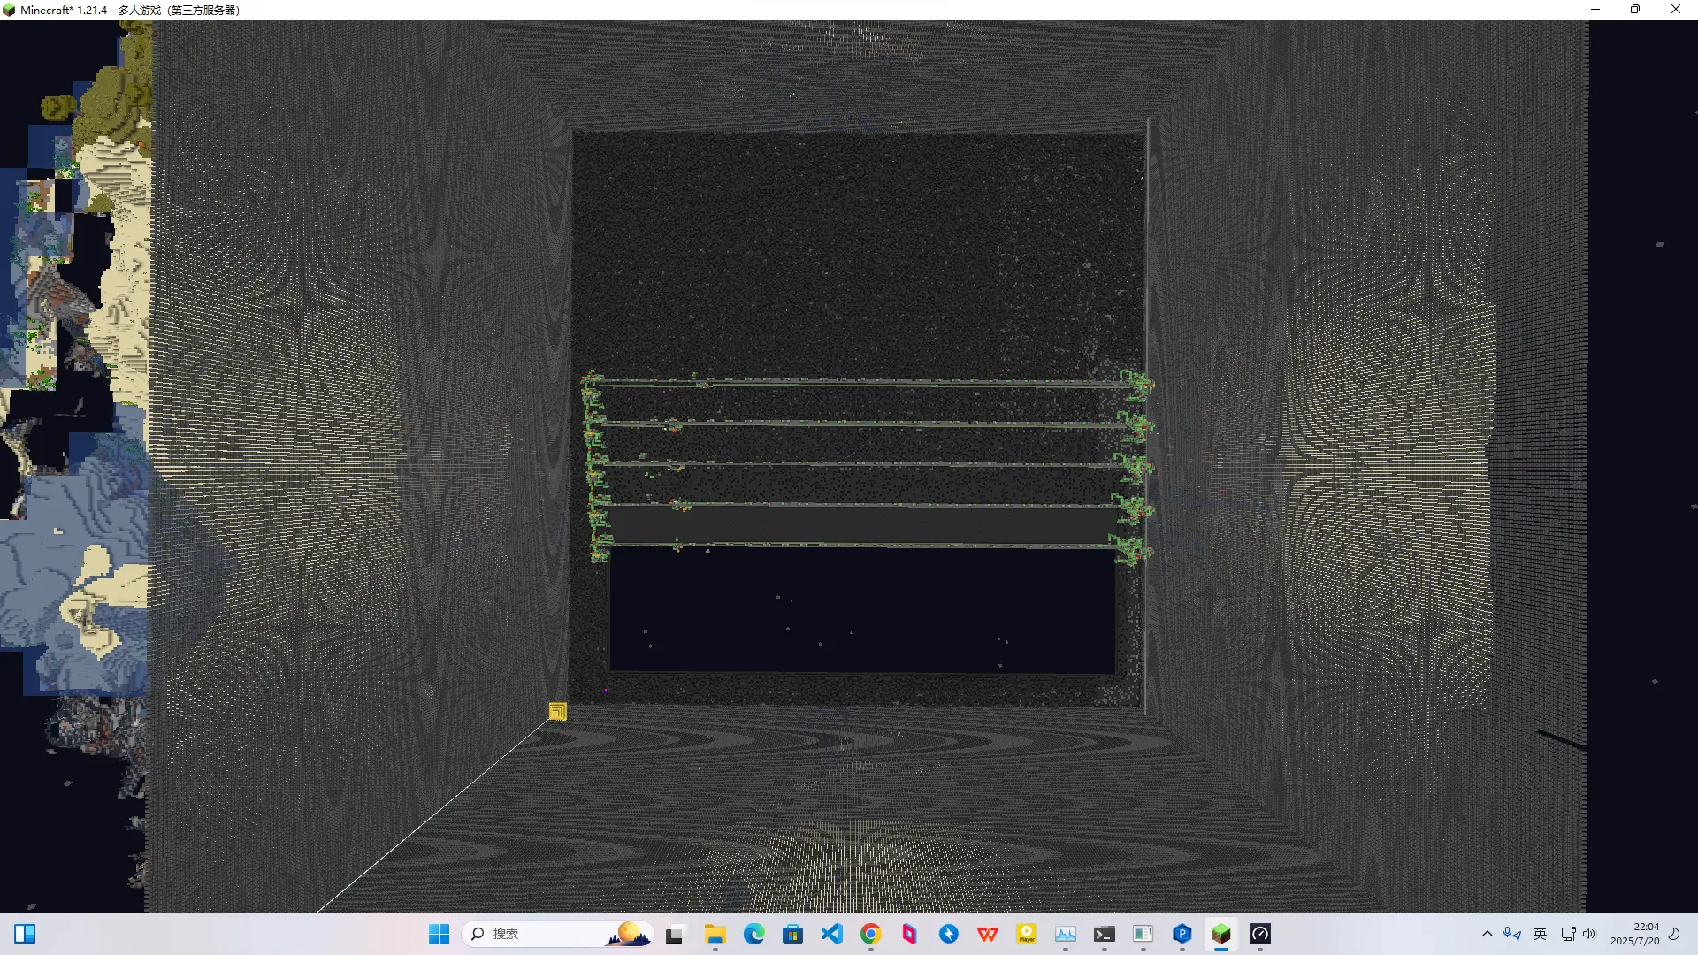Open the speedometer app on taskbar
Image resolution: width=1698 pixels, height=955 pixels.
[1259, 934]
